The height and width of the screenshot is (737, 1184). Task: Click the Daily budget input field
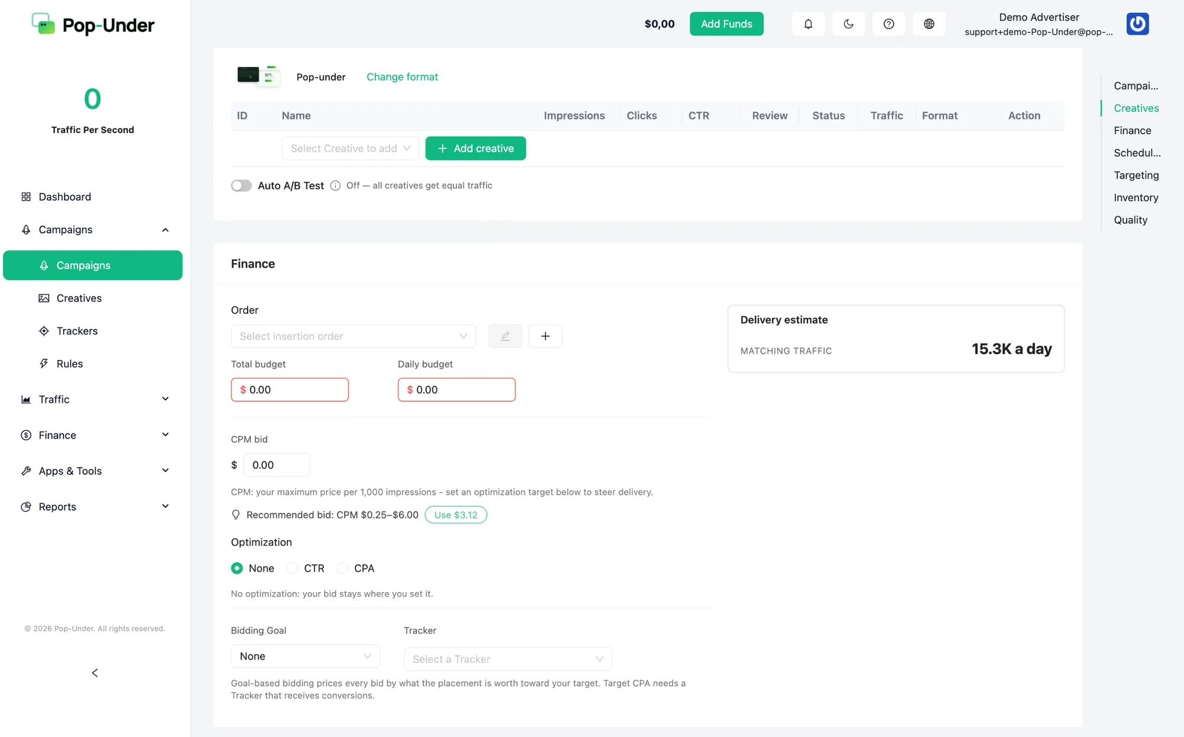pos(456,390)
